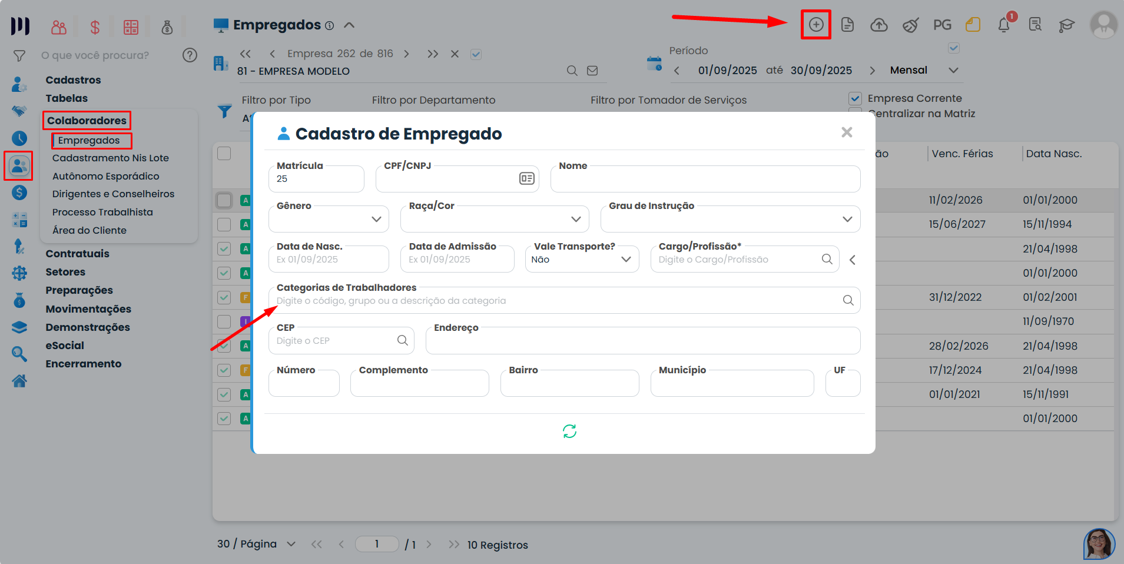The height and width of the screenshot is (564, 1124).
Task: Close the Cadastro de Empregado dialog
Action: pos(847,132)
